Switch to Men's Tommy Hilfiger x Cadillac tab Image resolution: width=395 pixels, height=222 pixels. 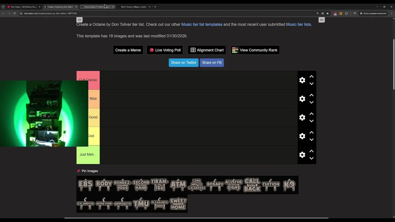point(133,7)
